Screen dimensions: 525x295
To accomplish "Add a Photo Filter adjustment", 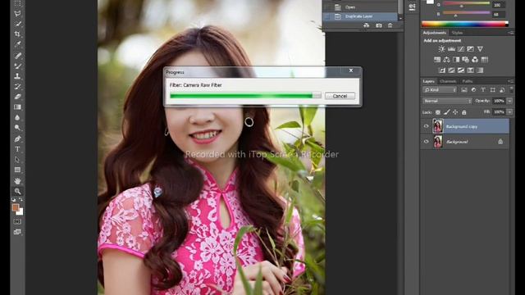I will (x=465, y=60).
